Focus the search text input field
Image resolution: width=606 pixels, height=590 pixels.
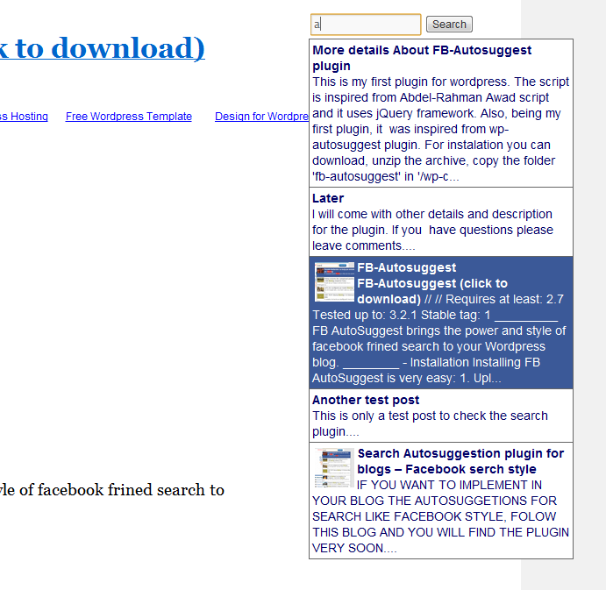point(366,25)
